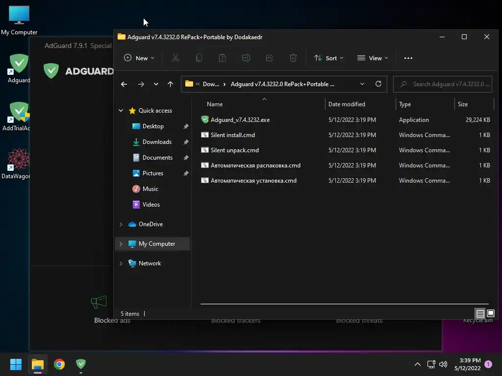Select Desktop in the navigation pane
Viewport: 502px width, 376px height.
coord(153,126)
